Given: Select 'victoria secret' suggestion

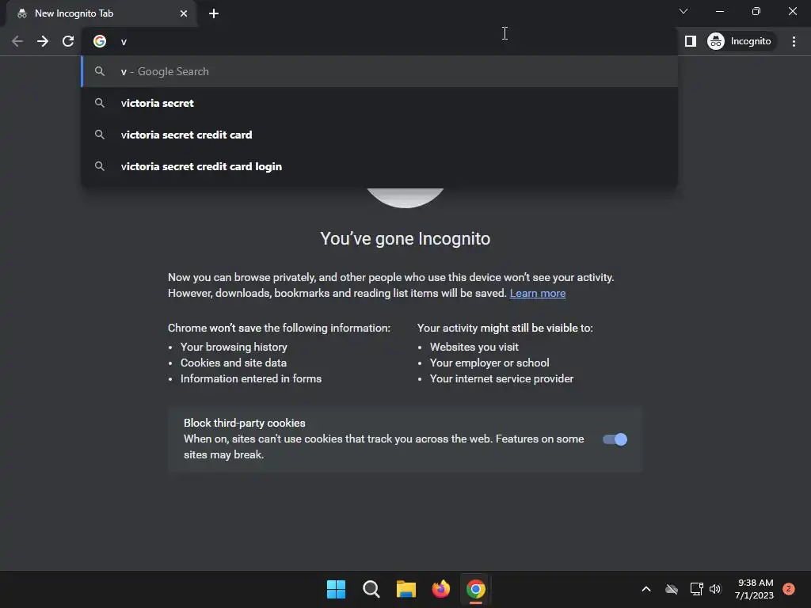Looking at the screenshot, I should coord(379,103).
